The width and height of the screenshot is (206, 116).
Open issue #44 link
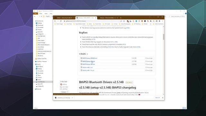coord(139,47)
